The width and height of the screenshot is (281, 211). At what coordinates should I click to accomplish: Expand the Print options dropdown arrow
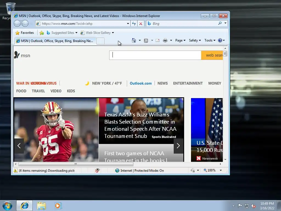click(171, 40)
